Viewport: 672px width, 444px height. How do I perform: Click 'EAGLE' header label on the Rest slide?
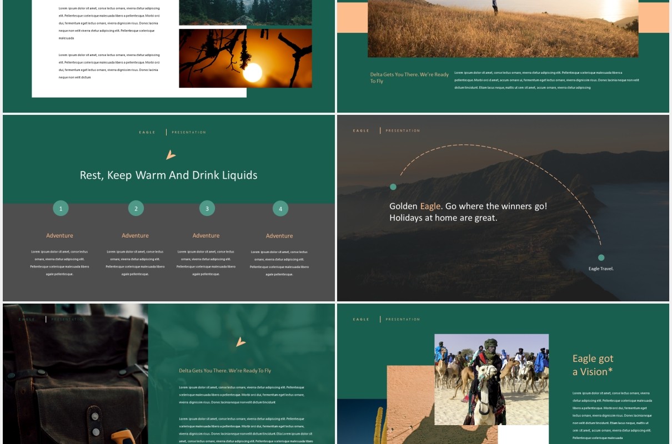147,132
